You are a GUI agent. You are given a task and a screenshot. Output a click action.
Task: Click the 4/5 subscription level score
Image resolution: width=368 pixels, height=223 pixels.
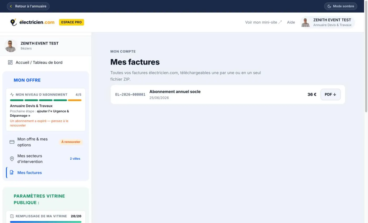(78, 94)
